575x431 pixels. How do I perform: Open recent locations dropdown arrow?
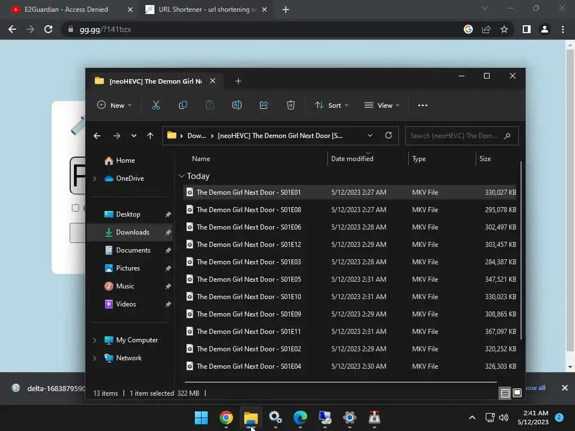(134, 136)
